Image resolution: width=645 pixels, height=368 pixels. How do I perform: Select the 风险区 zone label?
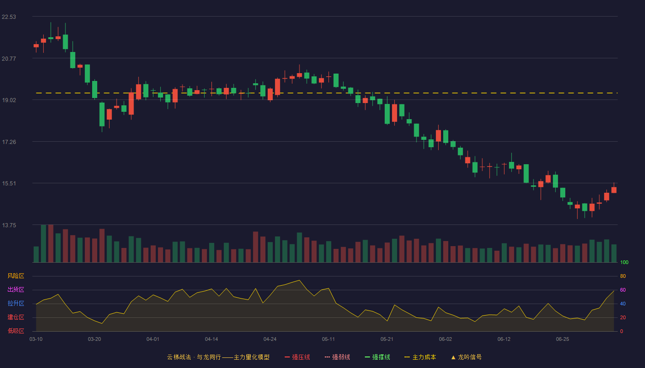click(x=16, y=276)
